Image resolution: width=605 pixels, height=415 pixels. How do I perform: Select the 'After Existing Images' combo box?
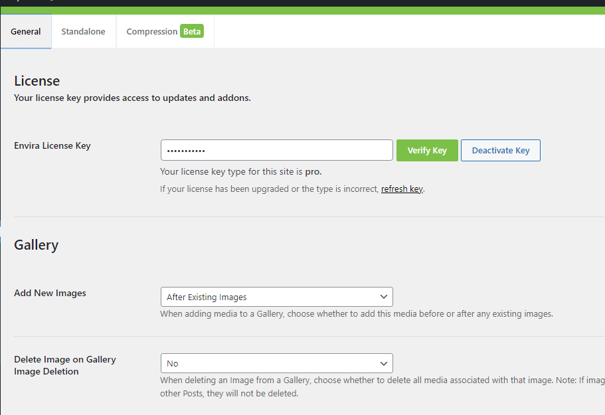[276, 297]
